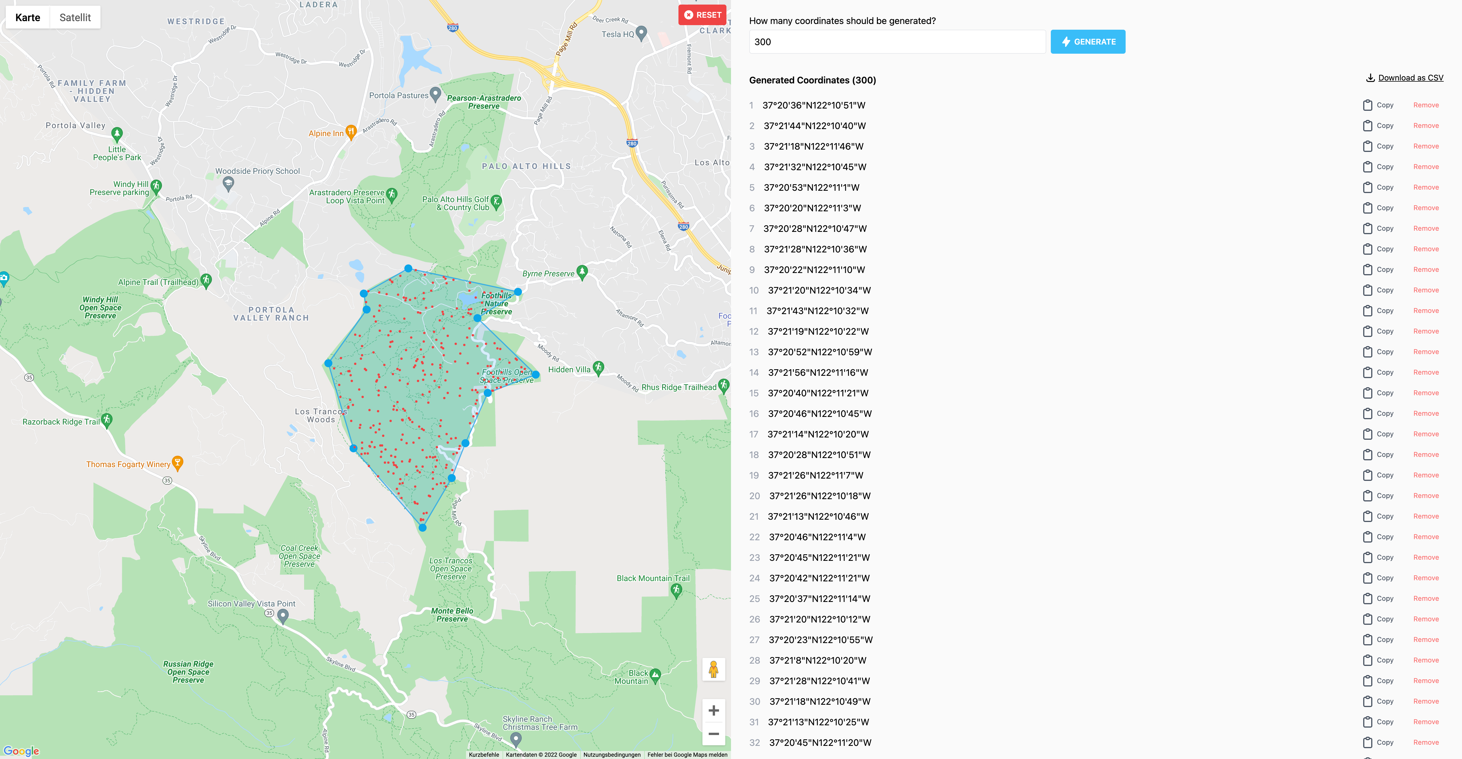Select the Karte map type
Viewport: 1462px width, 759px height.
pos(28,18)
